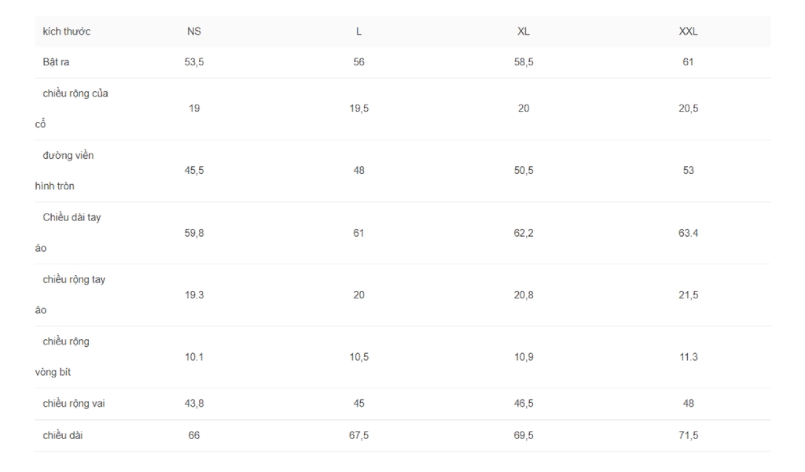Click the 'chiều rộng tay áo' row label
Image resolution: width=805 pixels, height=472 pixels.
(x=70, y=295)
